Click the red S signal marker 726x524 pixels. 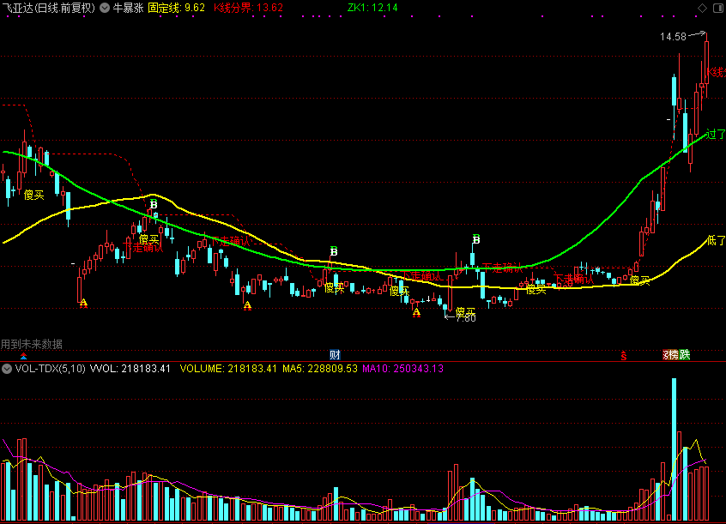point(624,356)
